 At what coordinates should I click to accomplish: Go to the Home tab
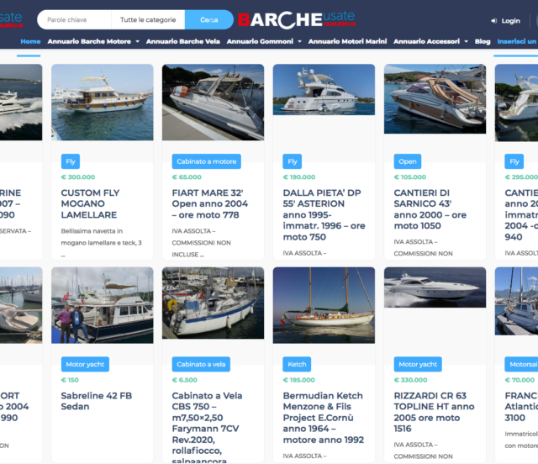[x=30, y=41]
